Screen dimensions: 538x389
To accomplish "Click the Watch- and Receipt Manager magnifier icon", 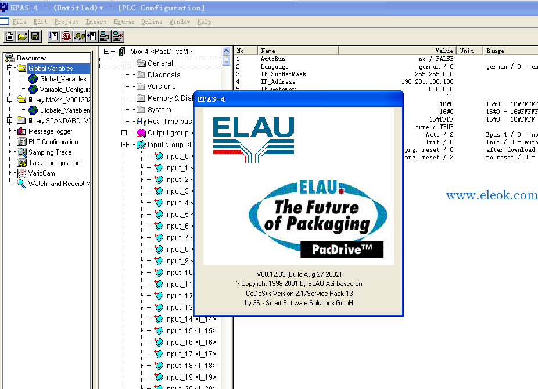I will tap(21, 184).
